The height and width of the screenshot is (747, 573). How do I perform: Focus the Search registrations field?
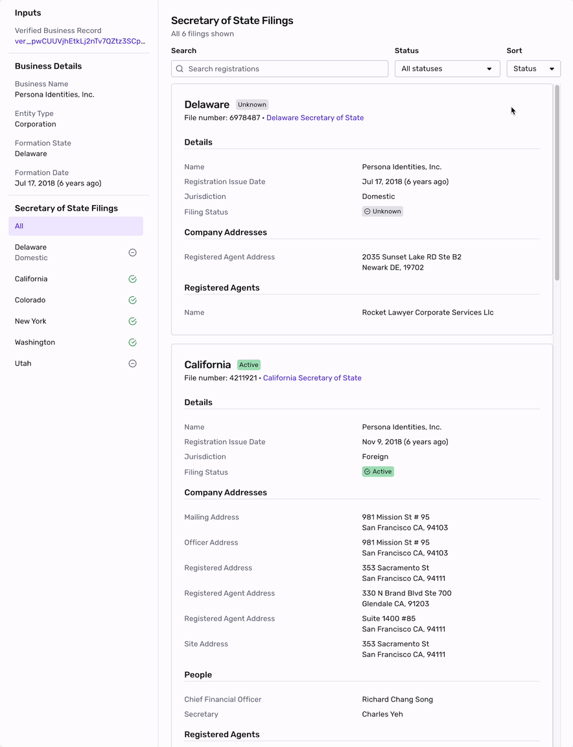(x=279, y=69)
